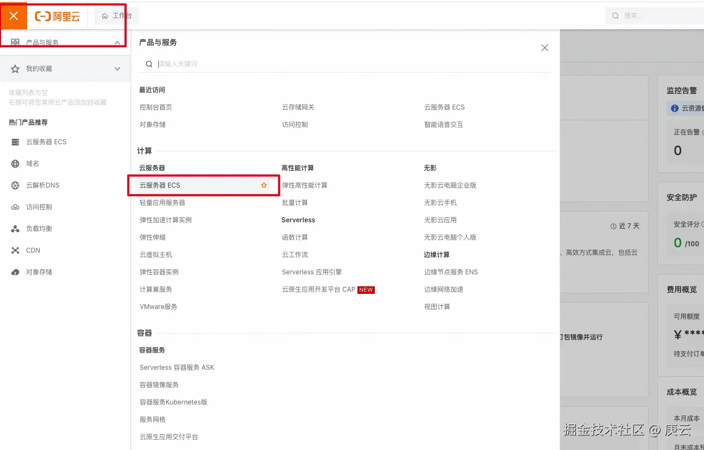The height and width of the screenshot is (450, 704).
Task: Click the info icon beside 云资源
Action: [675, 108]
